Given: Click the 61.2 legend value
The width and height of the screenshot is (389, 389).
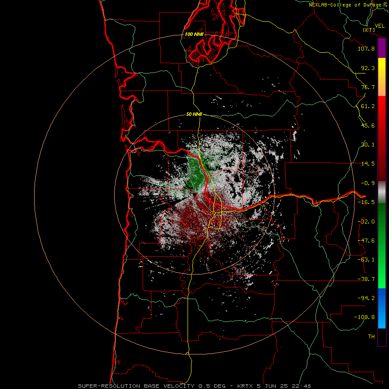Looking at the screenshot, I should (x=368, y=106).
